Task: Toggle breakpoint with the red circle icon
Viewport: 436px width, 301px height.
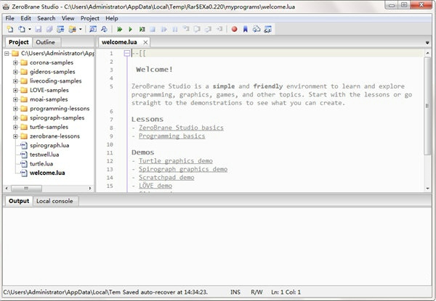Action: [x=235, y=30]
